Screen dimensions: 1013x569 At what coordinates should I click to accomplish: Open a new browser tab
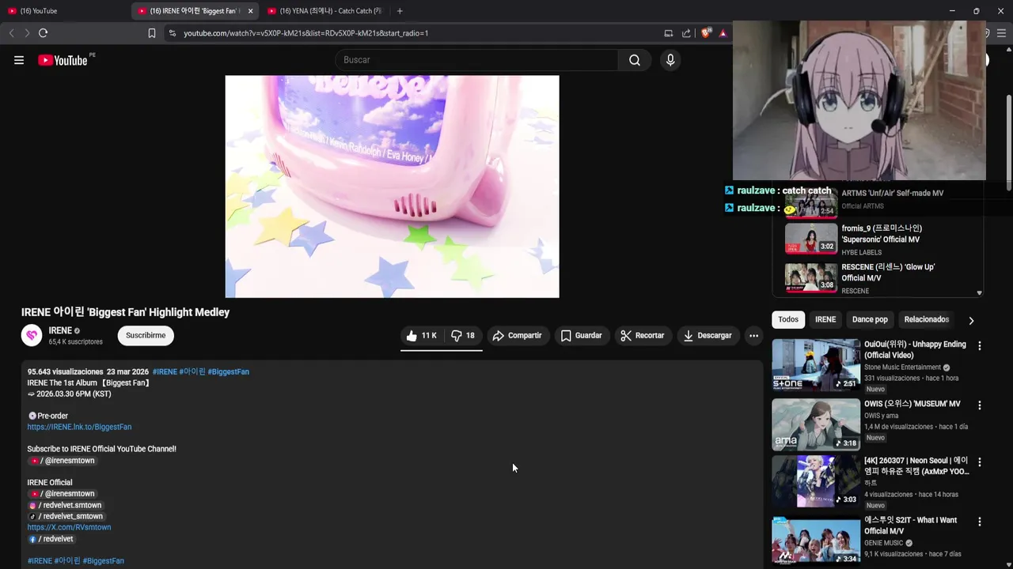[400, 11]
